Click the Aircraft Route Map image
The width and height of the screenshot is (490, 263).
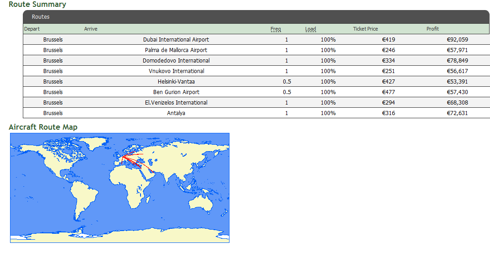pyautogui.click(x=120, y=188)
